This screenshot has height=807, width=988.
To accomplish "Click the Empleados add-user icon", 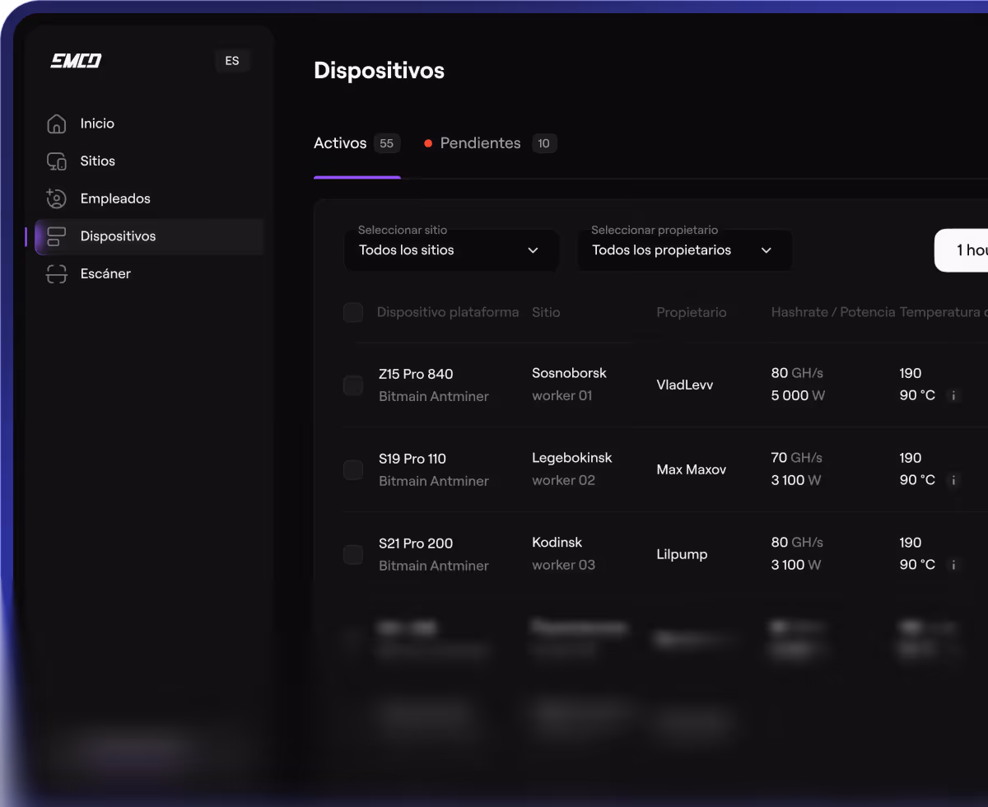I will point(56,198).
